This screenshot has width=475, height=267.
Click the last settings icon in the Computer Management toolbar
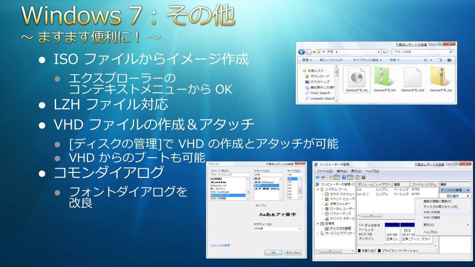[363, 178]
